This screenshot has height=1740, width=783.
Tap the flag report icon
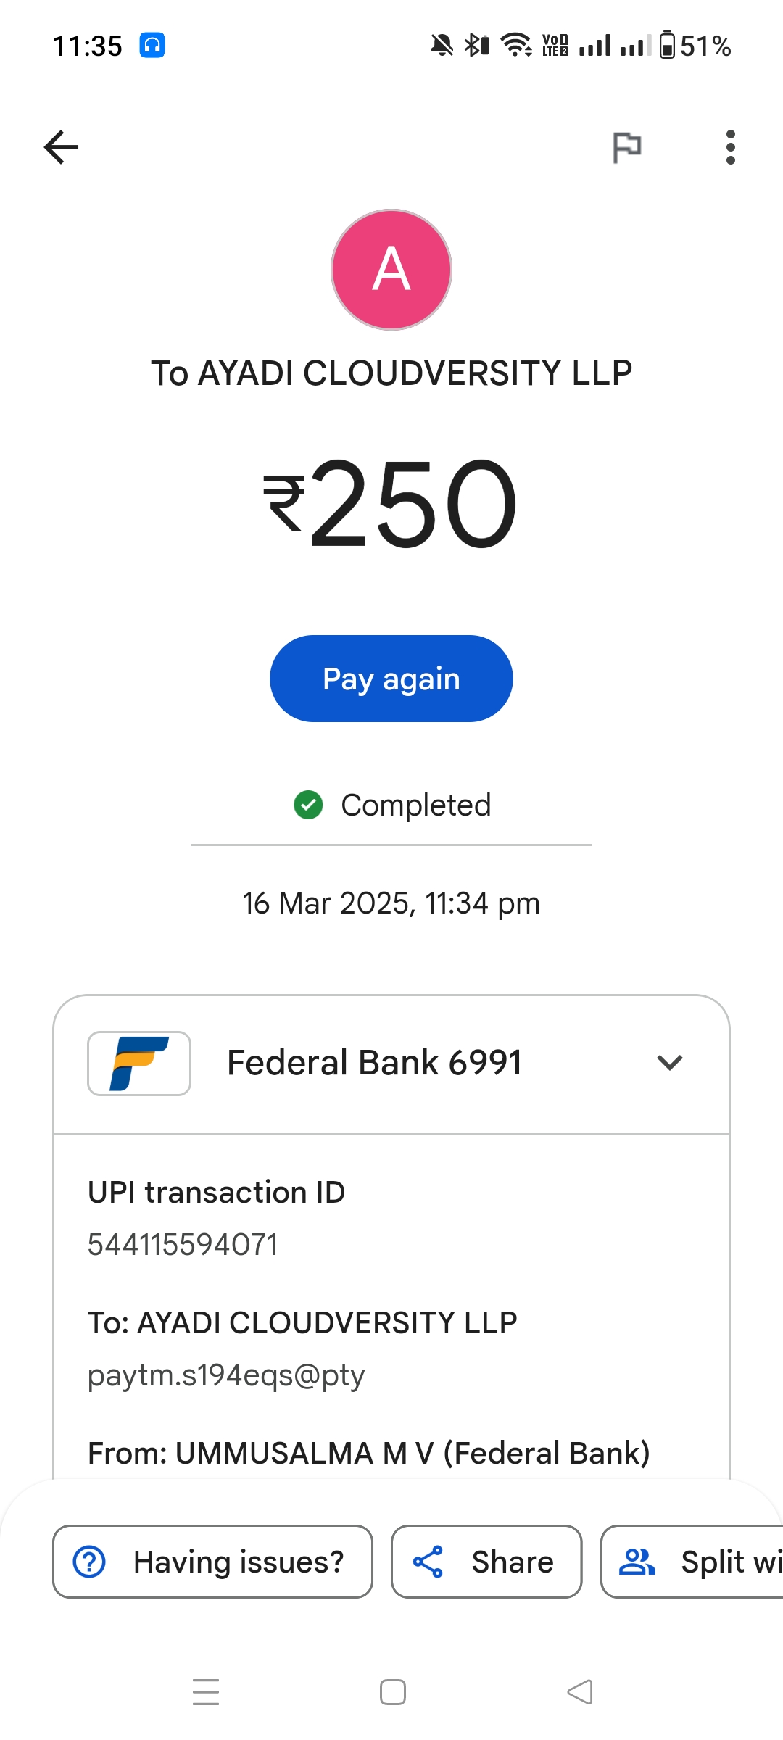pos(627,147)
